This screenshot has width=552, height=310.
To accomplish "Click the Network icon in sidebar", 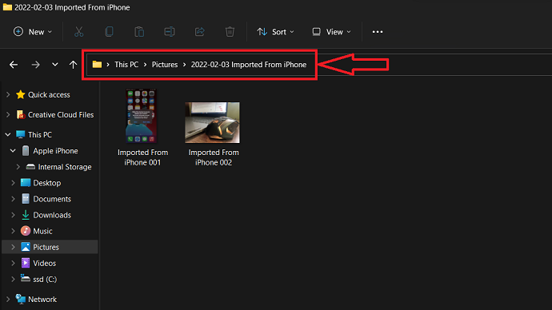I will [x=21, y=299].
